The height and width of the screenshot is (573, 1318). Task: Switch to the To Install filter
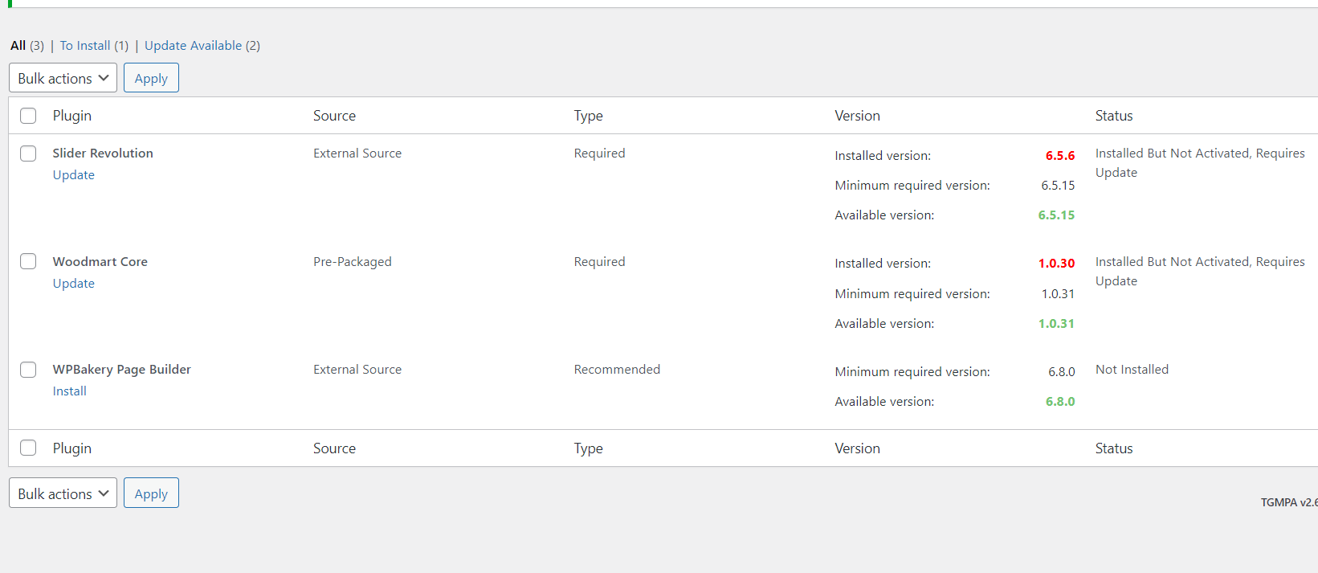pyautogui.click(x=85, y=46)
